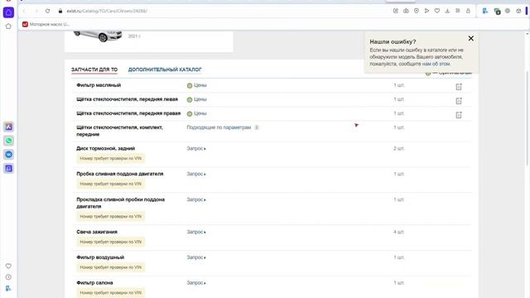This screenshot has height=298, width=530.
Task: Click info badge next to 'Подходящие по параметрам'
Action: pyautogui.click(x=257, y=127)
